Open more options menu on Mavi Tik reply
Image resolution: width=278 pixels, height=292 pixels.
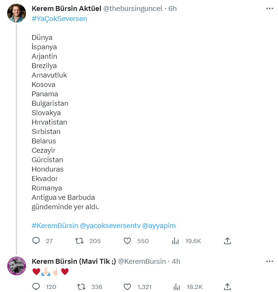pos(269,261)
